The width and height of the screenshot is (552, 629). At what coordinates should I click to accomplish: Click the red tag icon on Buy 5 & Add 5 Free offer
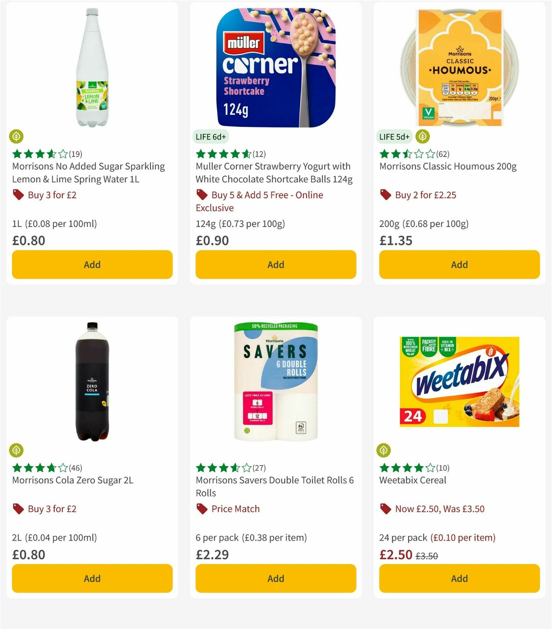point(201,195)
